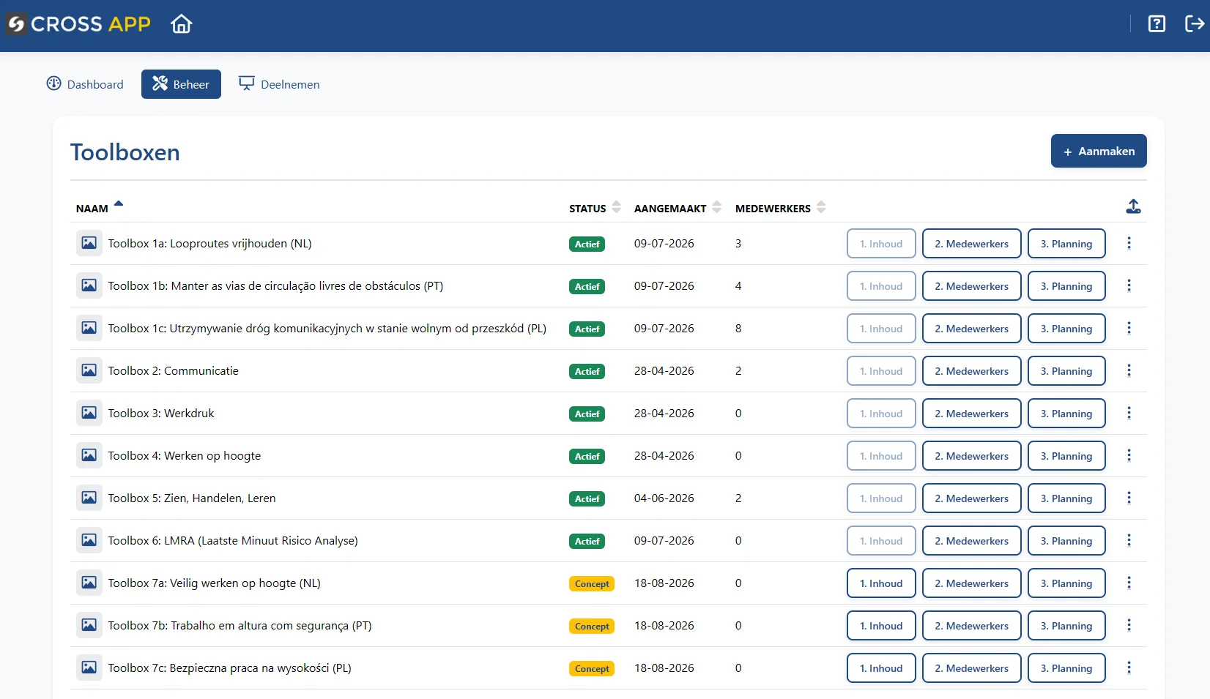Open Toolbox 5: Zien, Handelen, Leren name
The width and height of the screenshot is (1210, 699).
click(x=192, y=498)
